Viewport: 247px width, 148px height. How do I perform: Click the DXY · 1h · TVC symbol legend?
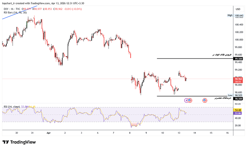click(x=12, y=9)
